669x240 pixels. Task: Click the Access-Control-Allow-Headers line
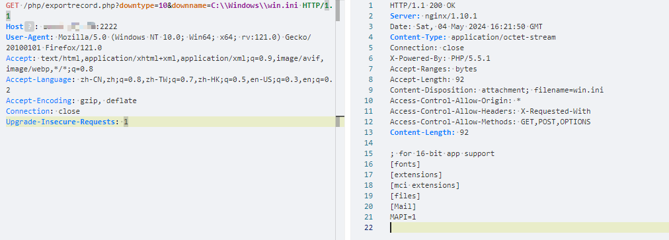491,111
